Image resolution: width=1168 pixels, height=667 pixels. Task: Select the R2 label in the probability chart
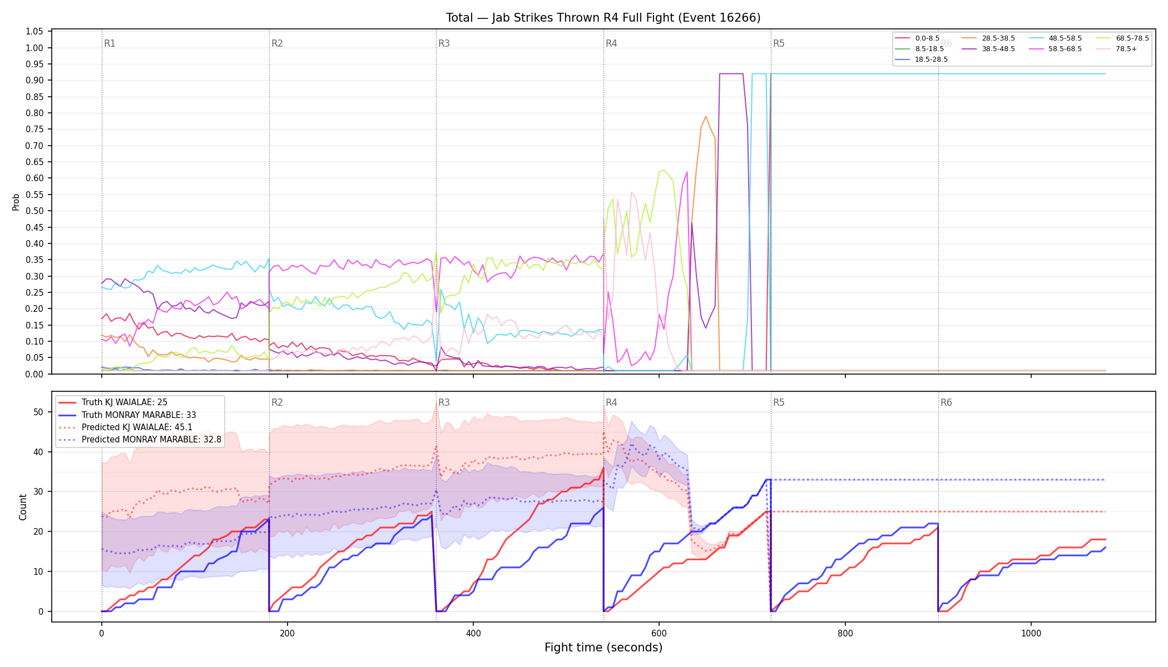point(277,43)
